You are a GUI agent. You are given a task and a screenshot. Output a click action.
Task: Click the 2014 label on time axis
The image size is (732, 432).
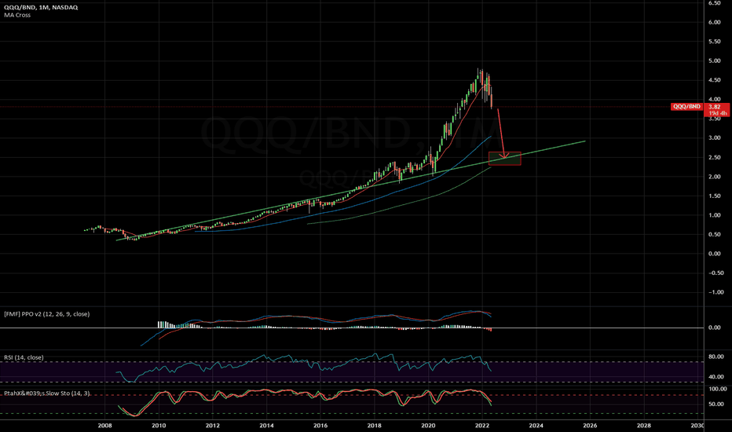pyautogui.click(x=266, y=426)
